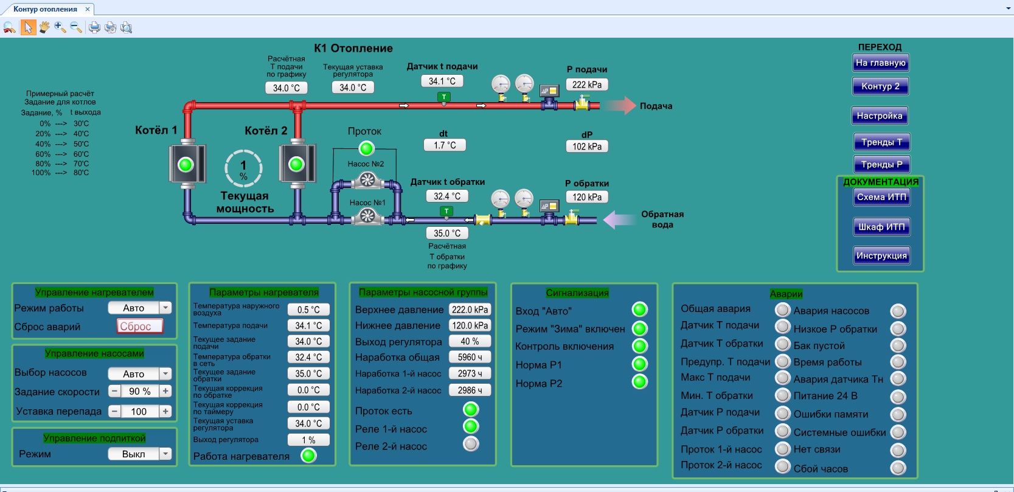
Task: Click the zoom in magnifier icon
Action: click(60, 27)
